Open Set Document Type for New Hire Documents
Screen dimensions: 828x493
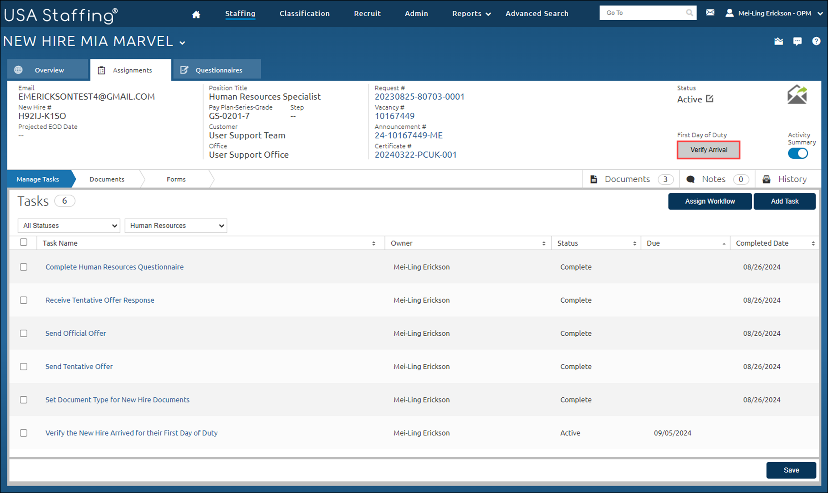118,400
